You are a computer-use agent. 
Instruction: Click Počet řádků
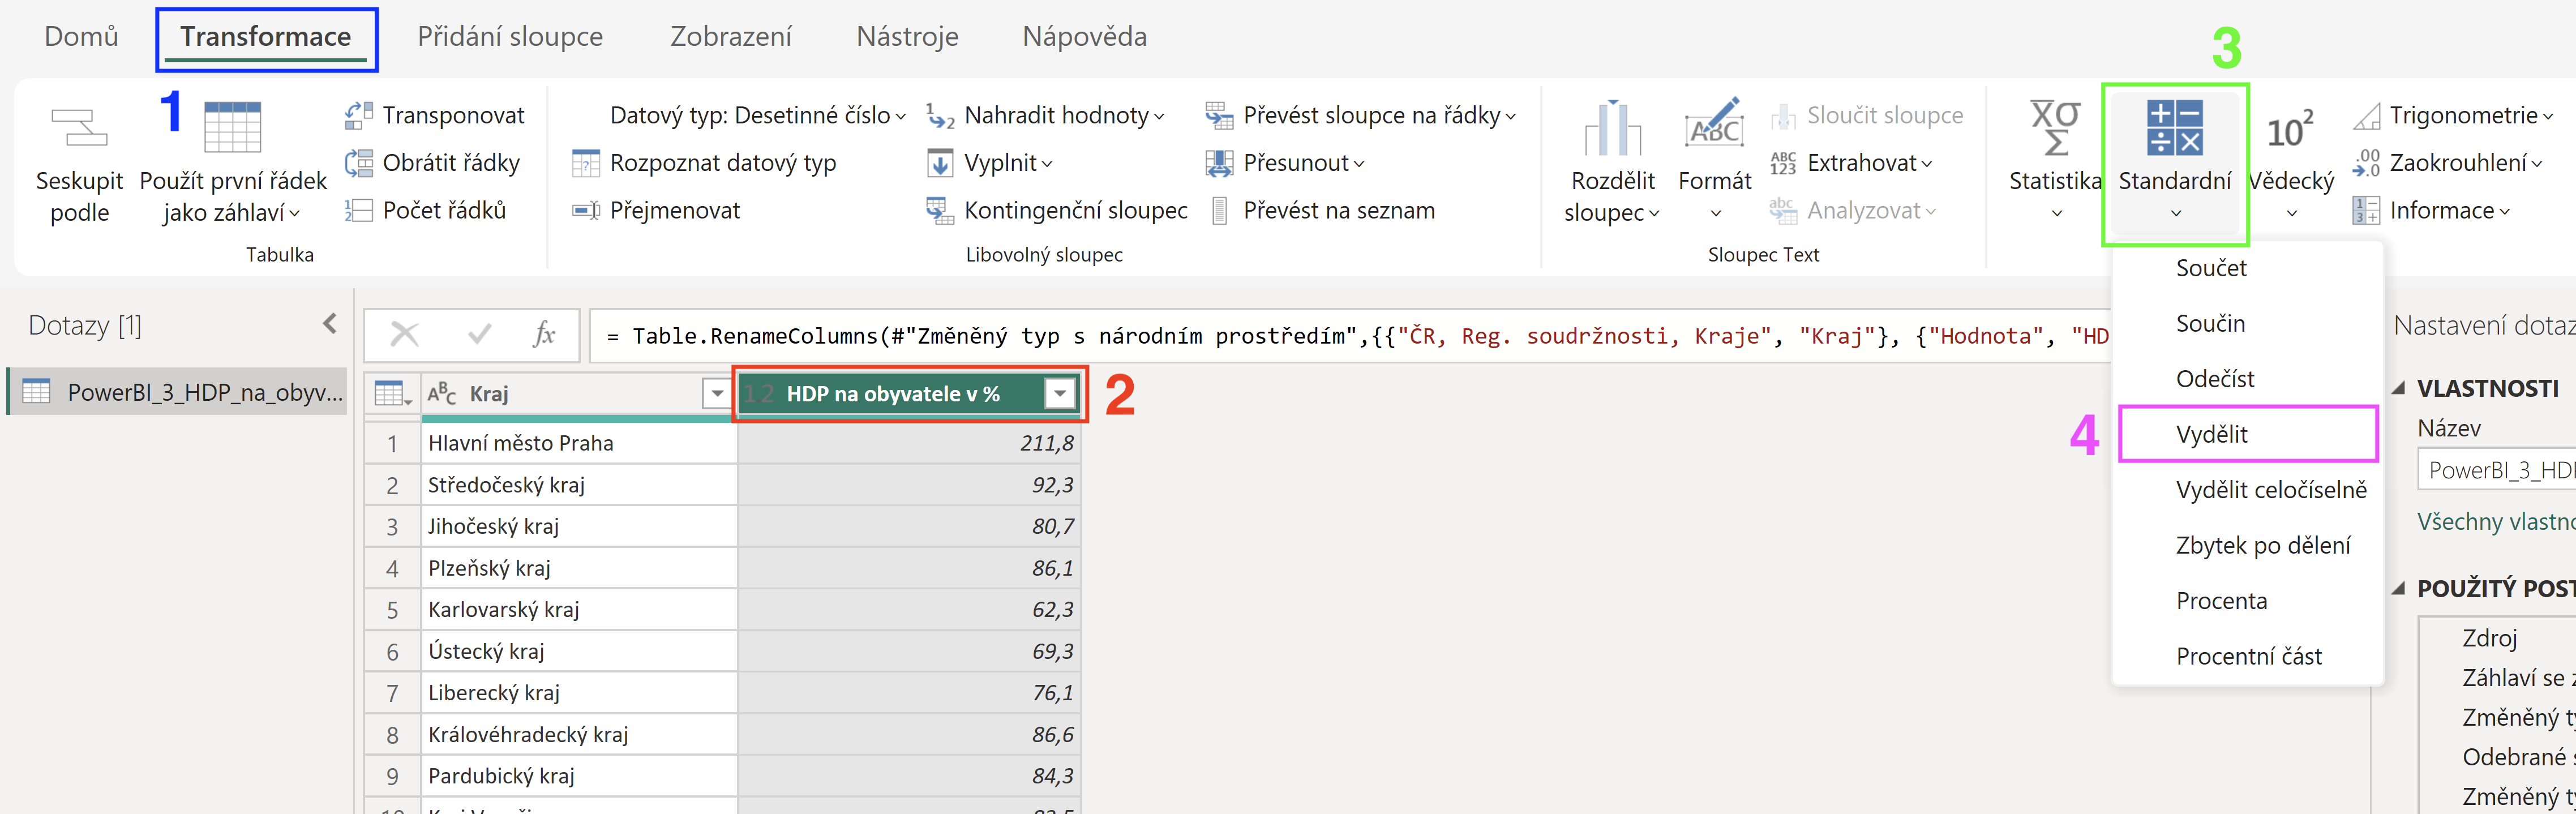[426, 210]
